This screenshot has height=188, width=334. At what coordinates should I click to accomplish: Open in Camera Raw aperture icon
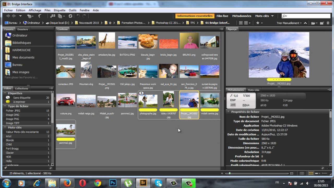click(70, 16)
